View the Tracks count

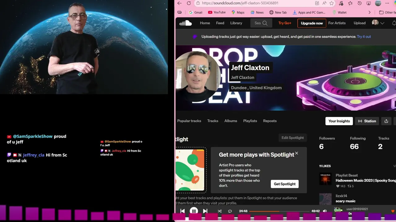tap(384, 143)
